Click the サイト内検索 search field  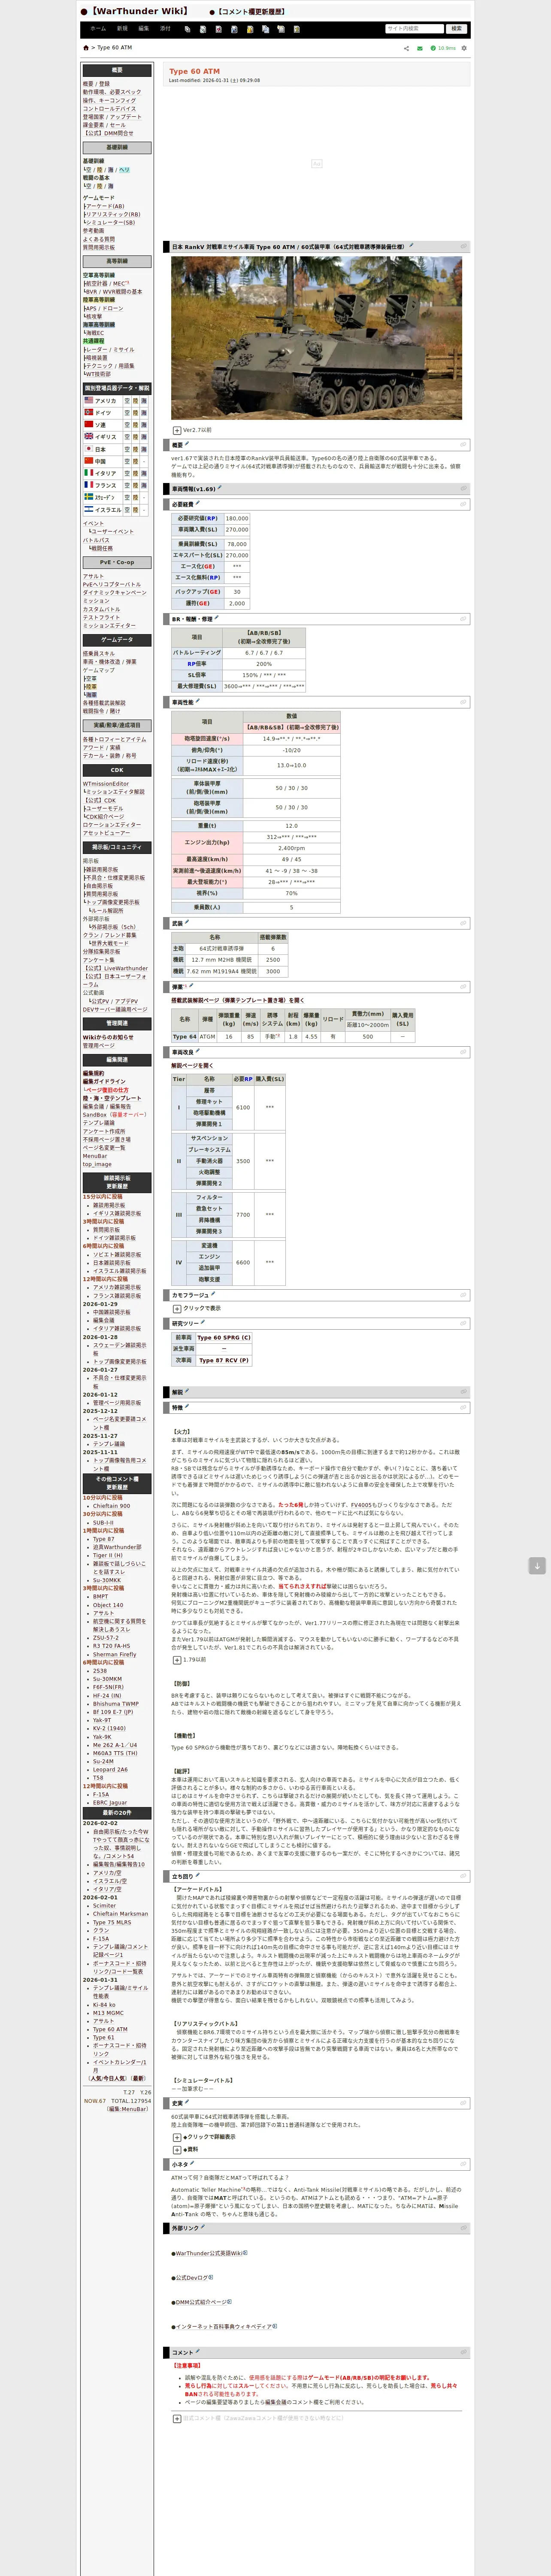point(414,29)
